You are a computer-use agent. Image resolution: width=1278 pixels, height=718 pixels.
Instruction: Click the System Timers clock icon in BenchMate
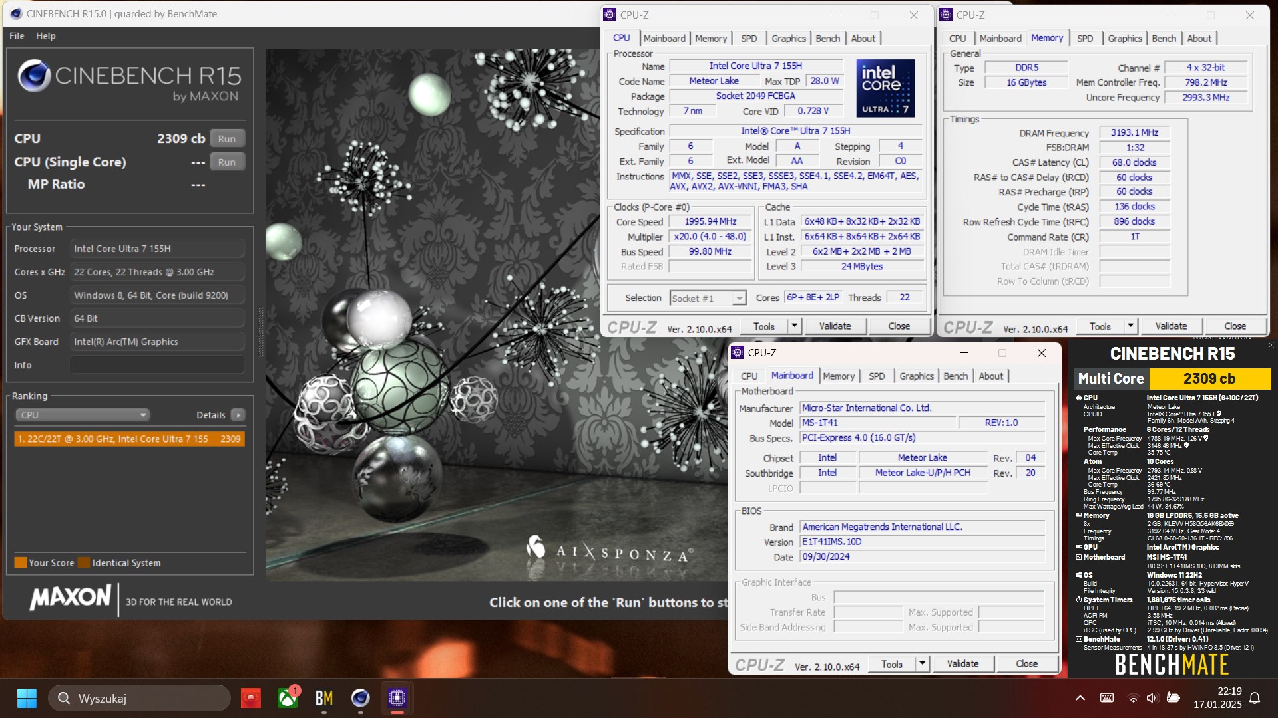[x=1079, y=600]
